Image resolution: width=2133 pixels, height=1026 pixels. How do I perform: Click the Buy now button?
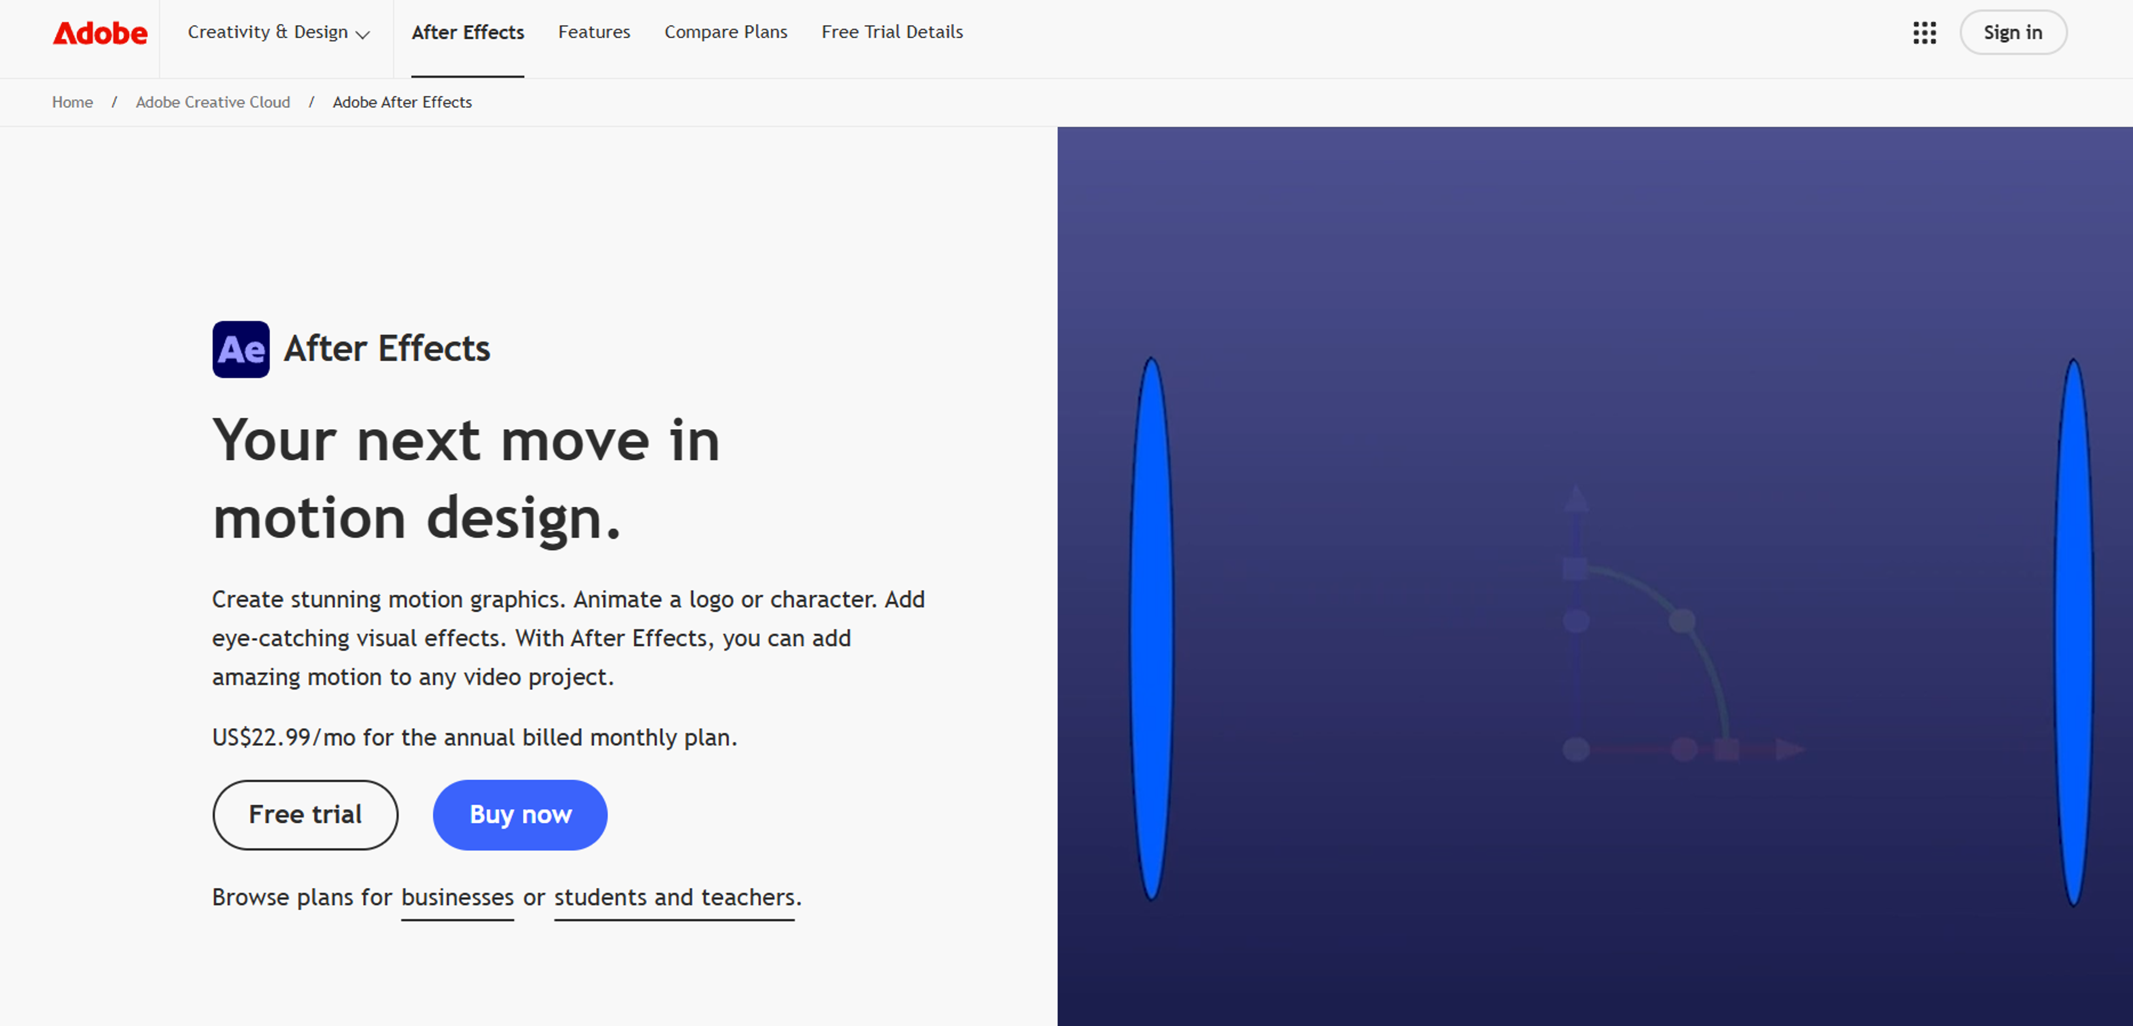(520, 814)
